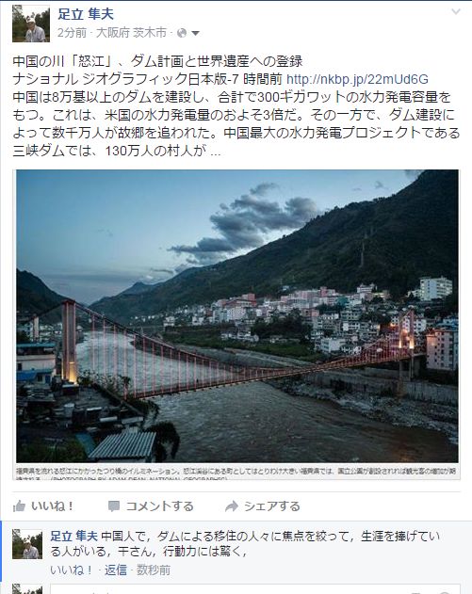Open commenter name 足立 隼夫 in the comment
The height and width of the screenshot is (594, 472).
pos(73,536)
